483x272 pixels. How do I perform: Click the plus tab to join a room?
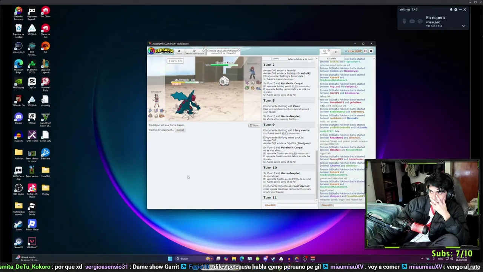[335, 52]
